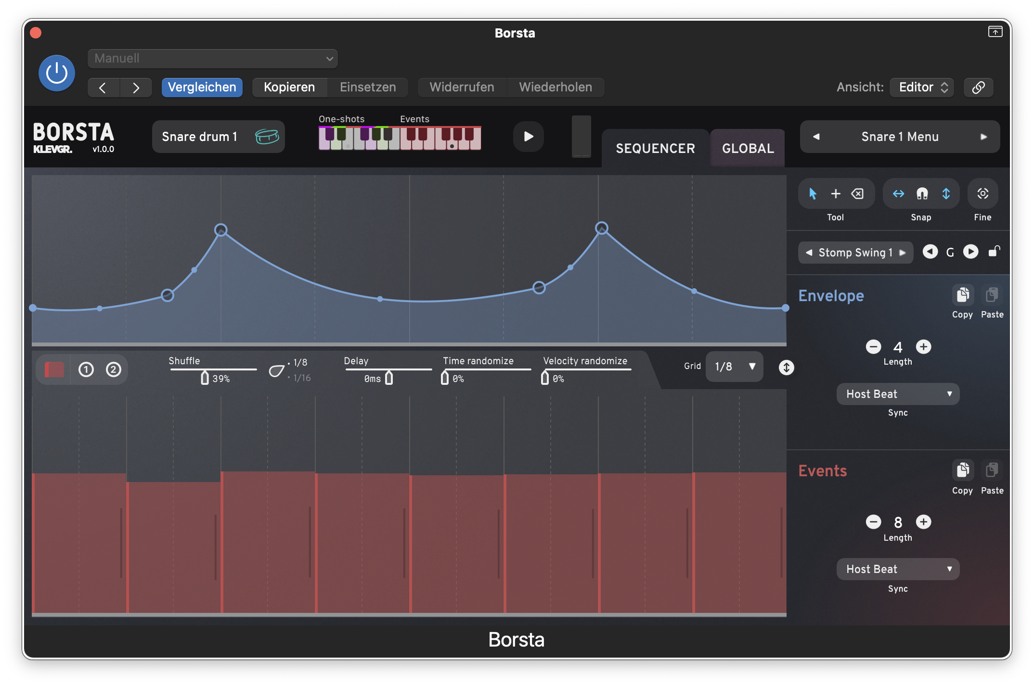Toggle vertical snap
This screenshot has width=1034, height=686.
[946, 194]
